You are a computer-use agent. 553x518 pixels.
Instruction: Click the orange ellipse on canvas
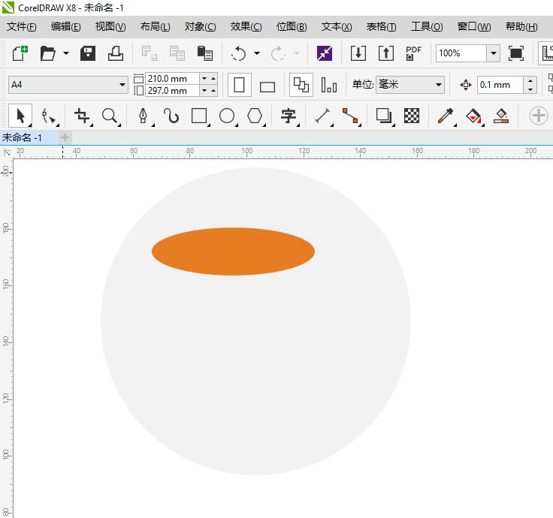click(x=233, y=251)
